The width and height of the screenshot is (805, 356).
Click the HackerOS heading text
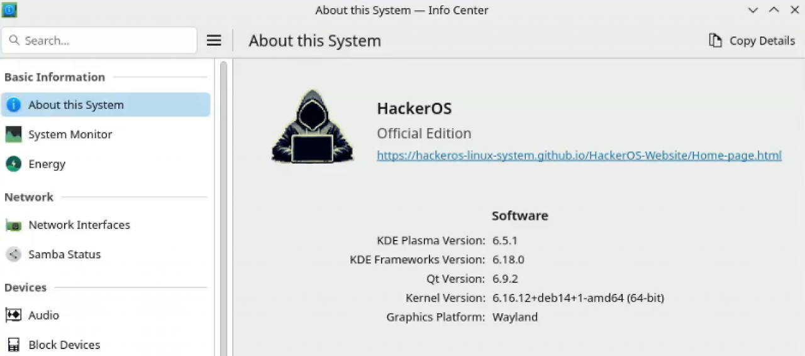[x=414, y=109]
